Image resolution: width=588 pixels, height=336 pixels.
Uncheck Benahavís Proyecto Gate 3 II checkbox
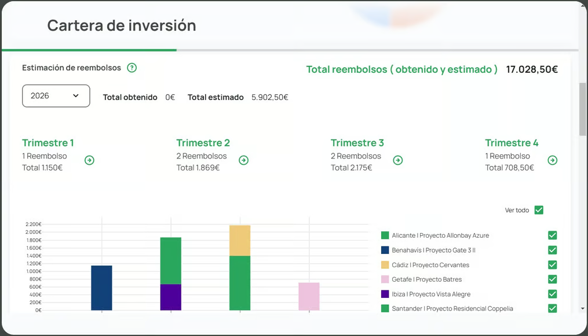pyautogui.click(x=552, y=250)
